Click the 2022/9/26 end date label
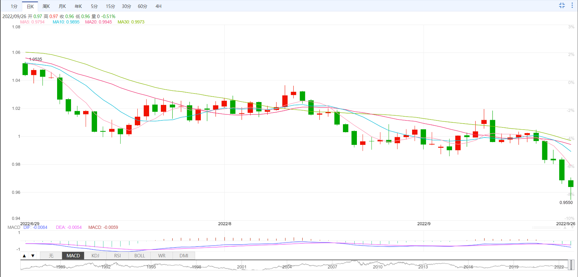 [x=566, y=224]
